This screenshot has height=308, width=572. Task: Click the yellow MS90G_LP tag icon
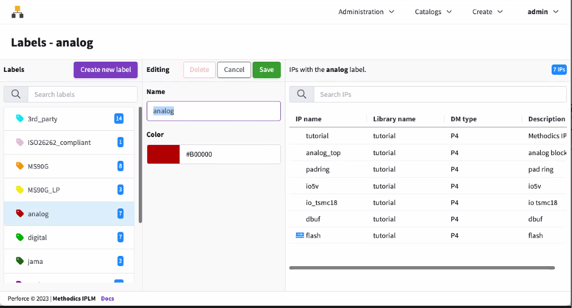[x=20, y=190]
